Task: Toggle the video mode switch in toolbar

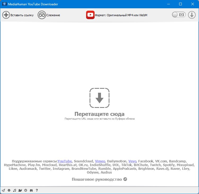Action: [x=179, y=15]
